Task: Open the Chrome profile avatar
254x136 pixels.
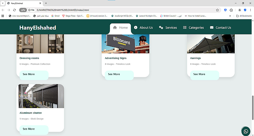Action: 240,10
